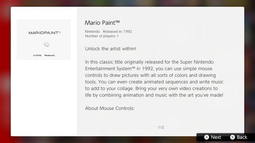Click the Mario Paint title screen thumbnail
The height and width of the screenshot is (143, 255).
pos(44,40)
